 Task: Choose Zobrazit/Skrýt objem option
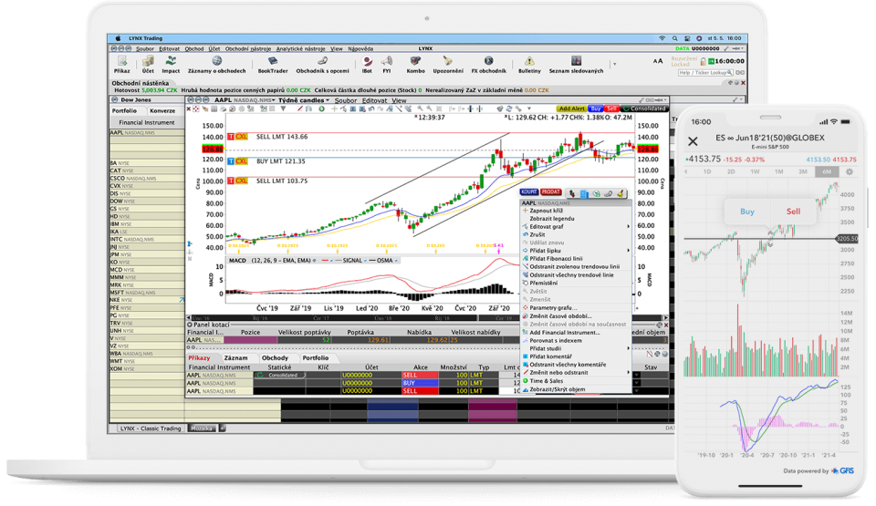point(576,389)
